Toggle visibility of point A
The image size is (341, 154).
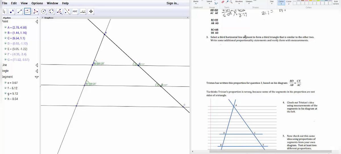[x=5, y=27]
